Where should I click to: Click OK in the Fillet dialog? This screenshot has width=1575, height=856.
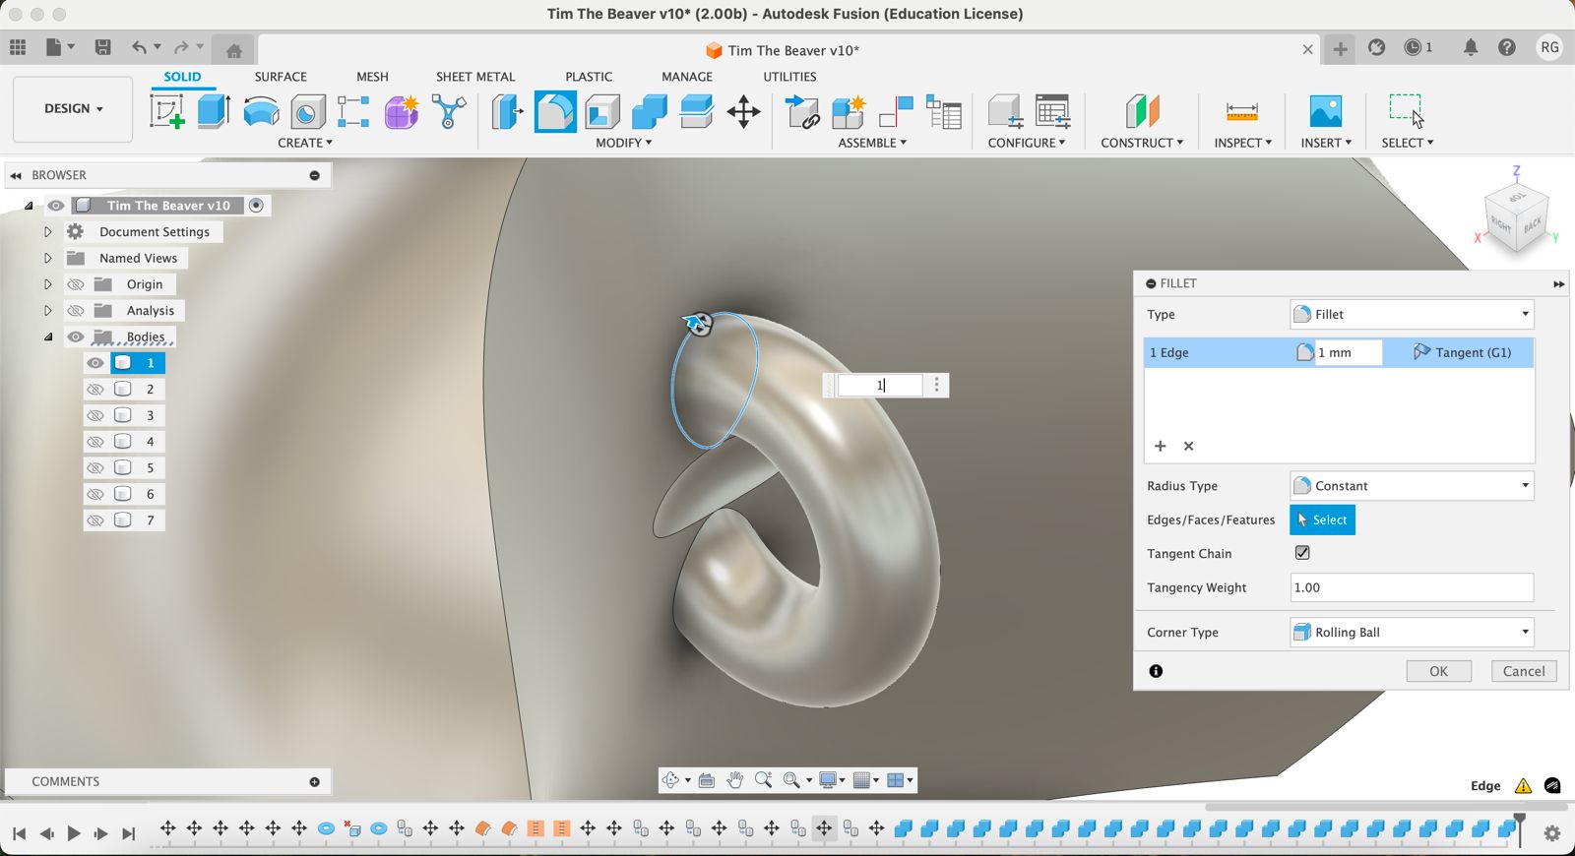click(1438, 671)
